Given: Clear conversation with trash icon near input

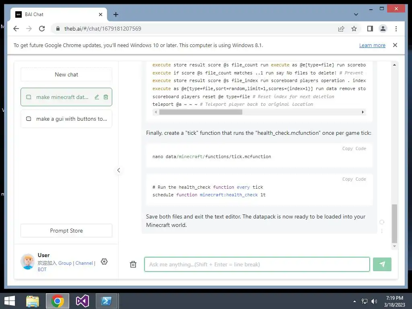Looking at the screenshot, I should 133,264.
